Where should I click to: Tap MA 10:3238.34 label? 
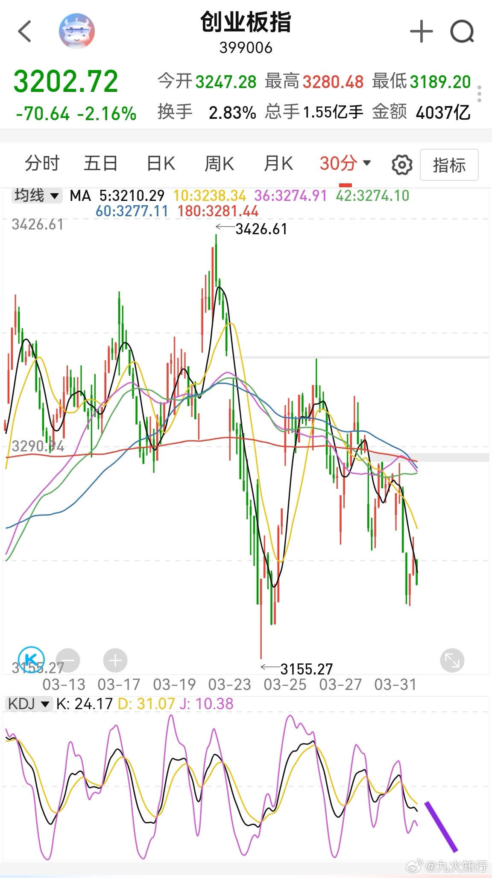pyautogui.click(x=210, y=196)
